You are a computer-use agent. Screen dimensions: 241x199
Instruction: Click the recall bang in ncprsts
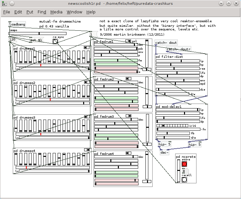tap(184, 180)
